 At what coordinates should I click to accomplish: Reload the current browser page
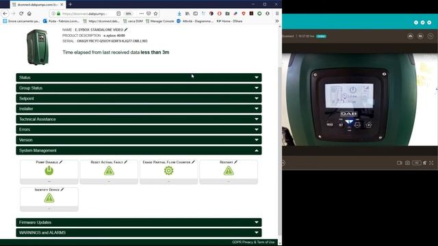point(21,14)
